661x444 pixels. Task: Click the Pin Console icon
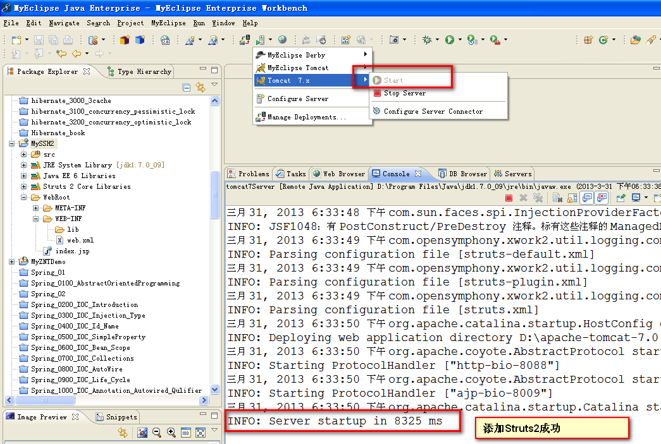pyautogui.click(x=621, y=198)
